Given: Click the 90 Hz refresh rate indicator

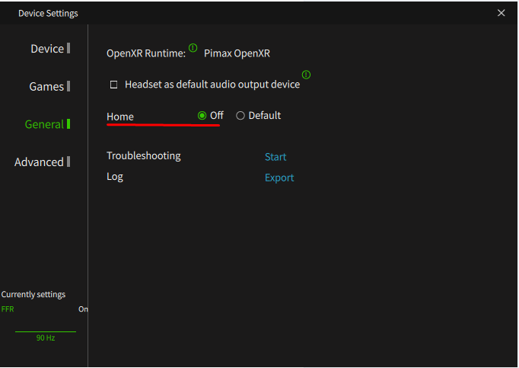Looking at the screenshot, I should 46,338.
